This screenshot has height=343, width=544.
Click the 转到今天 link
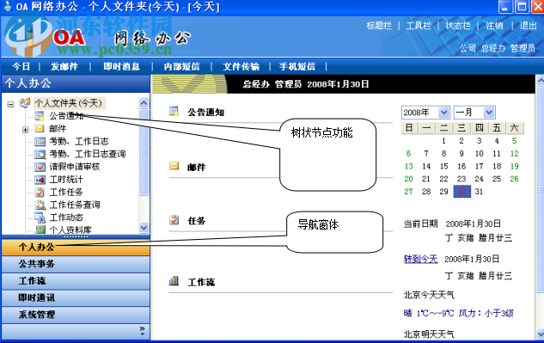420,259
